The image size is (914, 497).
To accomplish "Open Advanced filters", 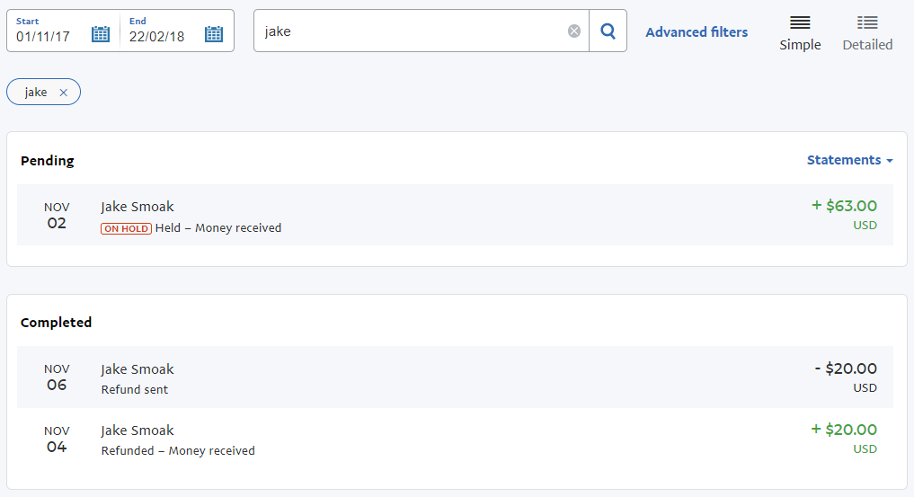I will [697, 32].
